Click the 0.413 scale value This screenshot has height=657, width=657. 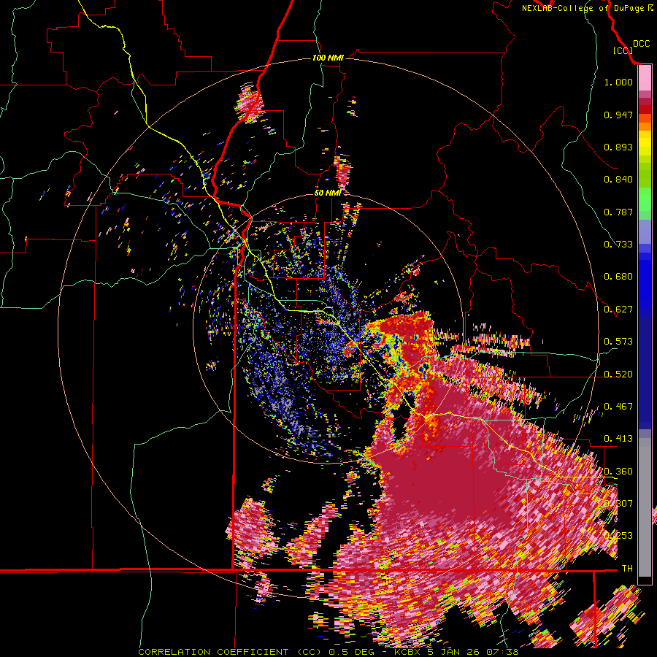pos(618,439)
